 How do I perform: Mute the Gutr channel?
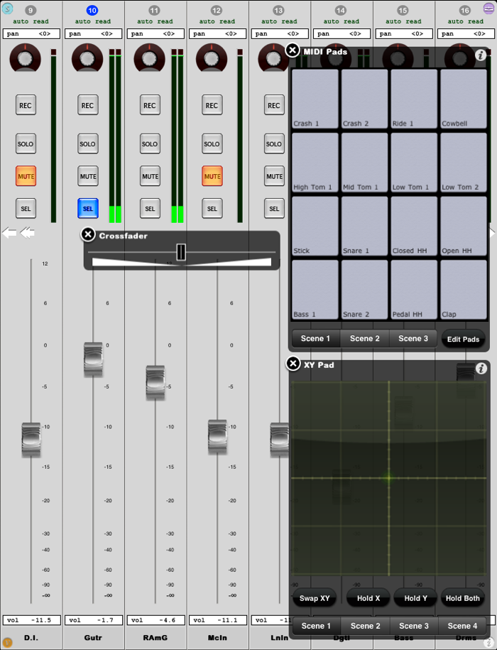[x=88, y=176]
